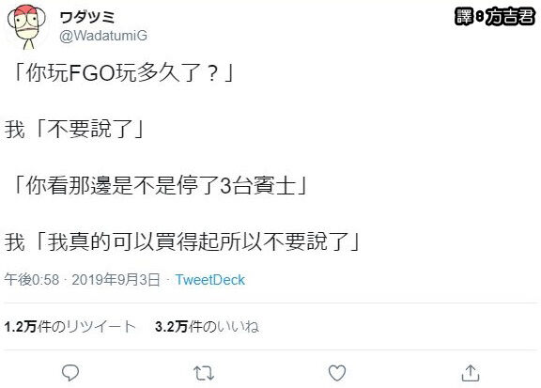Click the last line starting 我「我真的可以買得起
Screen dimensions: 541x388
click(182, 241)
